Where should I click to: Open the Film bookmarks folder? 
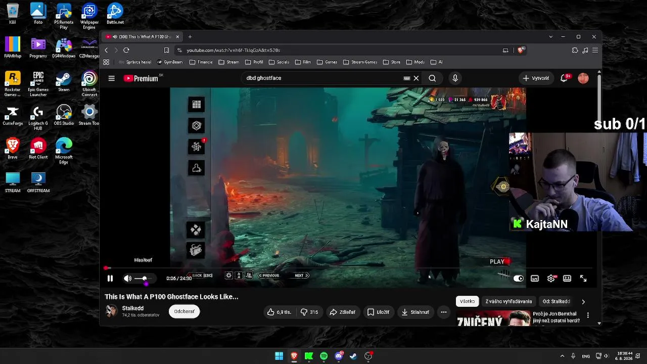[x=303, y=62]
